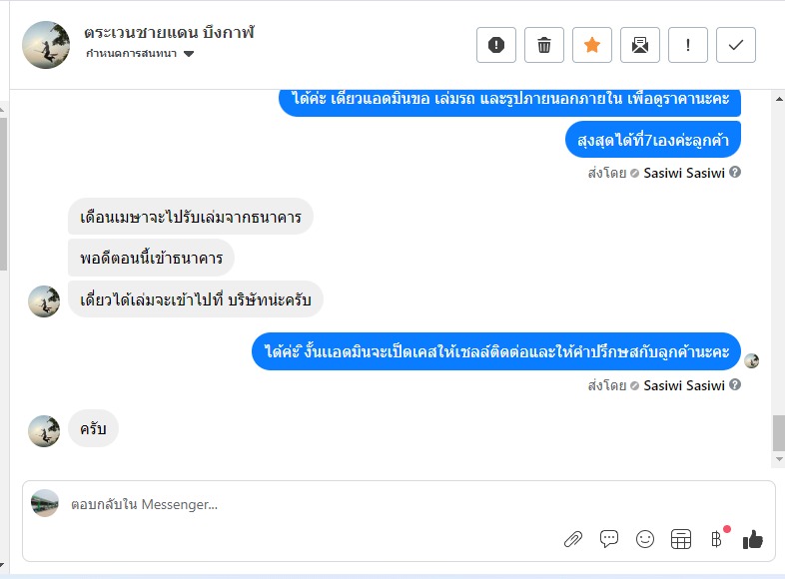Delete conversation using trash icon
Image resolution: width=785 pixels, height=579 pixels.
(544, 45)
